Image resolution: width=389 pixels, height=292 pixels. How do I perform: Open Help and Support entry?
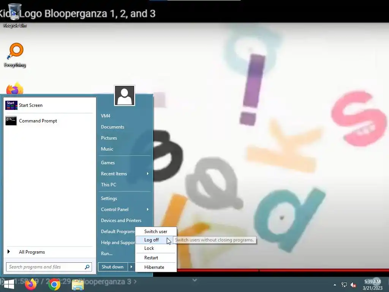(x=118, y=243)
